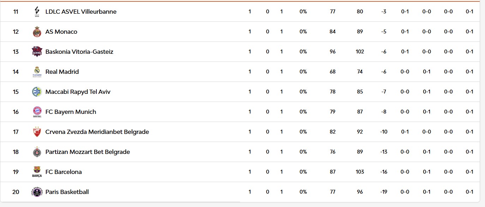The image size is (485, 207).
Task: Click the AS Monaco club crest
Action: [x=37, y=32]
